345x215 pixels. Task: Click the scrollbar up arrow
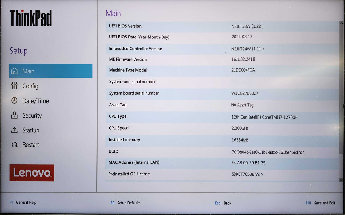pos(341,23)
